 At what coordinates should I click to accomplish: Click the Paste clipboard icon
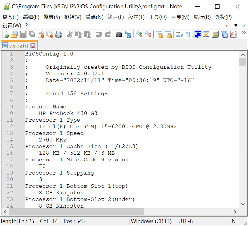pyautogui.click(x=88, y=34)
